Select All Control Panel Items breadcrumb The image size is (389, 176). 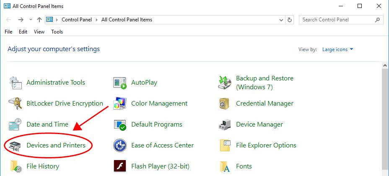127,20
